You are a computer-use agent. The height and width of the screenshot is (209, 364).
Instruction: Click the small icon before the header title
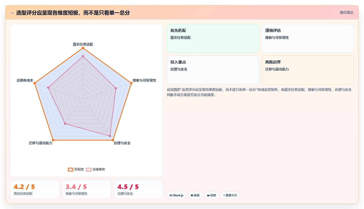pyautogui.click(x=12, y=13)
